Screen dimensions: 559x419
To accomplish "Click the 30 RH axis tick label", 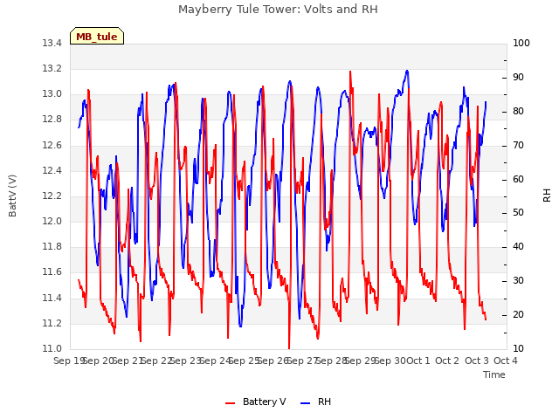I will pos(518,281).
